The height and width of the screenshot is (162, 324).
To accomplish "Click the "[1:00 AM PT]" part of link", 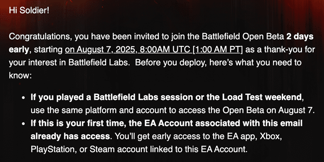I will [218, 50].
